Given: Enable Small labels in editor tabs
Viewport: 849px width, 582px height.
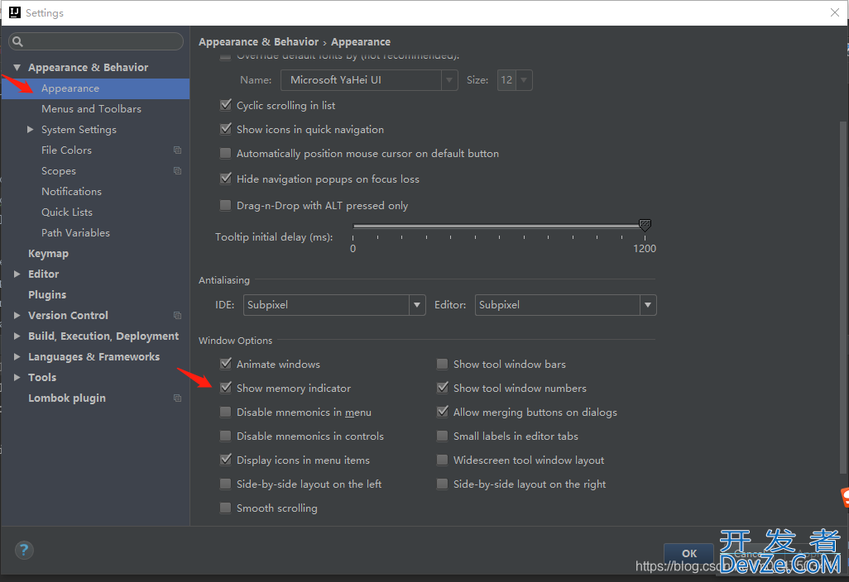Looking at the screenshot, I should [x=443, y=436].
